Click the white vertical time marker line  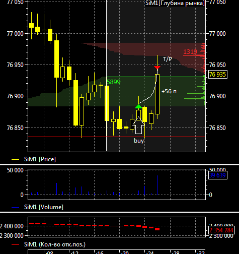106,76
